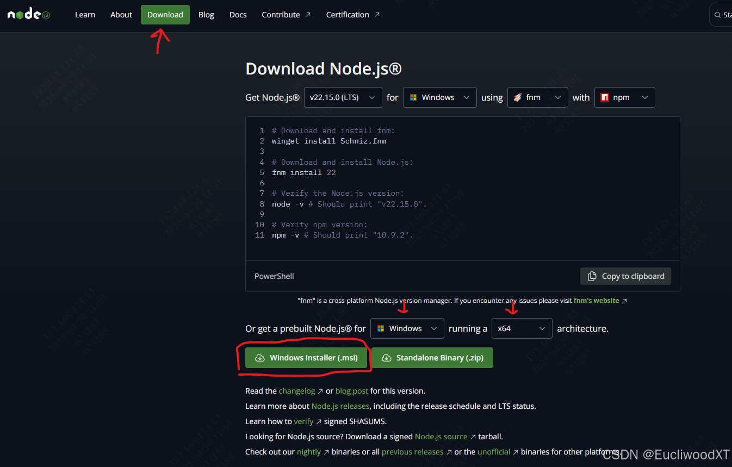Download the Windows Installer (.msi)

pyautogui.click(x=306, y=358)
